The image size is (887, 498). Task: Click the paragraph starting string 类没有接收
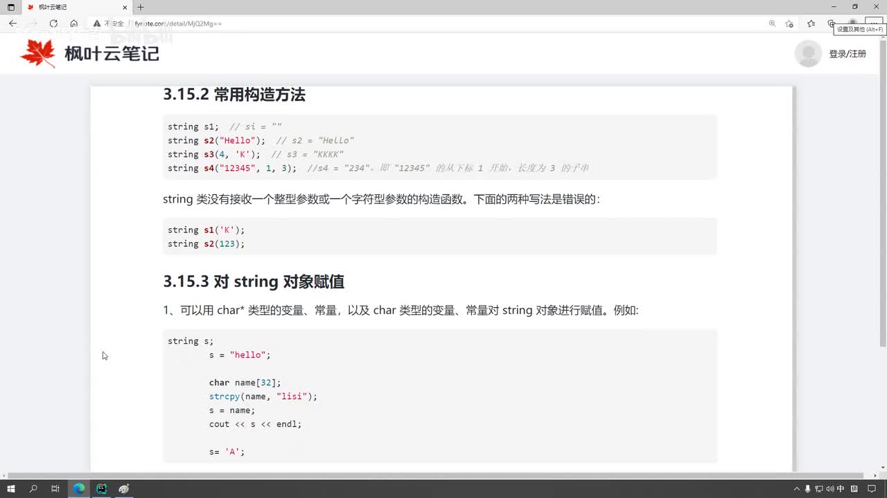pos(381,199)
